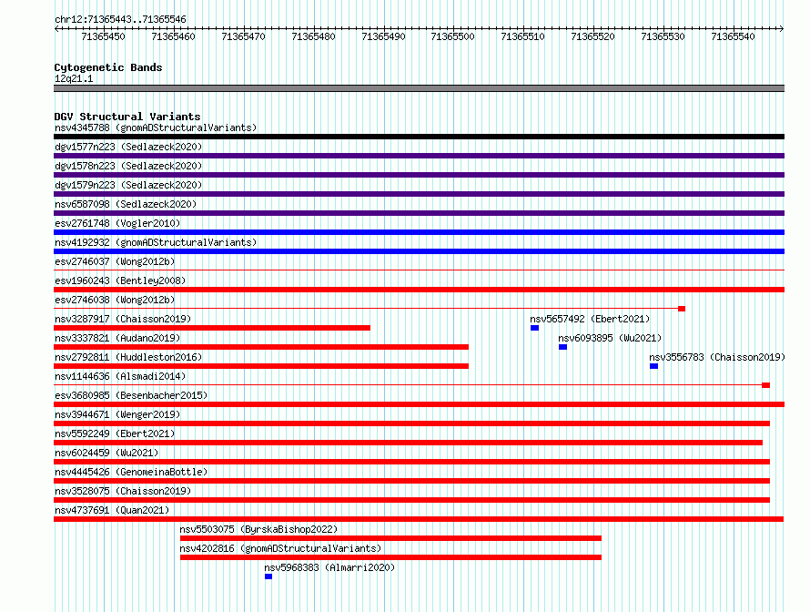This screenshot has width=810, height=612.
Task: Click the red nsv2792811 variant bar
Action: pyautogui.click(x=261, y=366)
